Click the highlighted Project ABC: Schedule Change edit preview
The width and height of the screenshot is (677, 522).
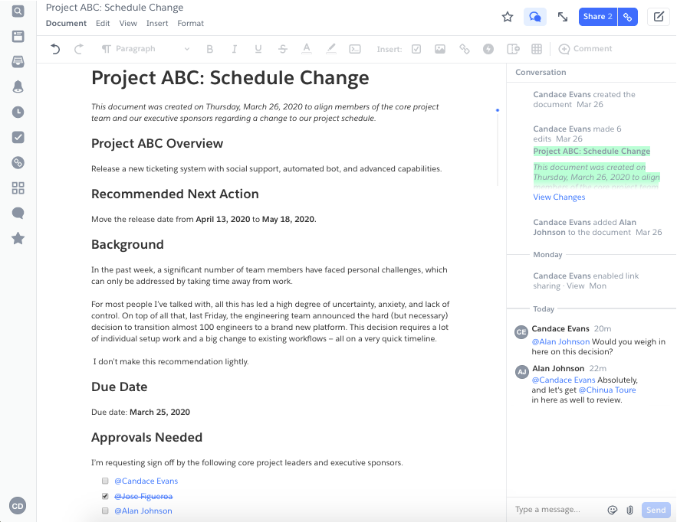point(591,152)
